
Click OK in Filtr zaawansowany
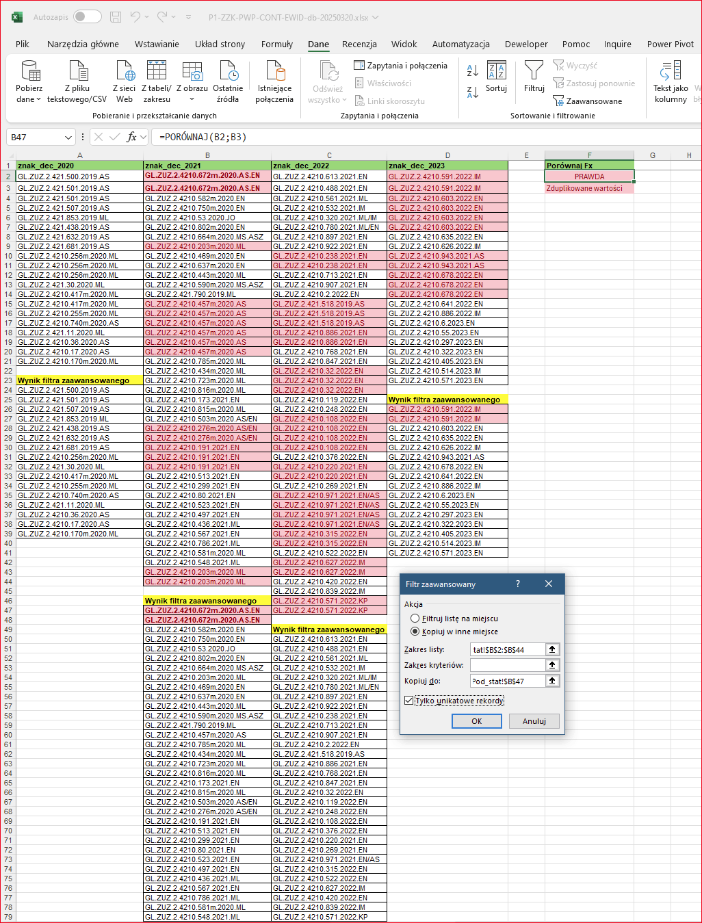point(477,721)
